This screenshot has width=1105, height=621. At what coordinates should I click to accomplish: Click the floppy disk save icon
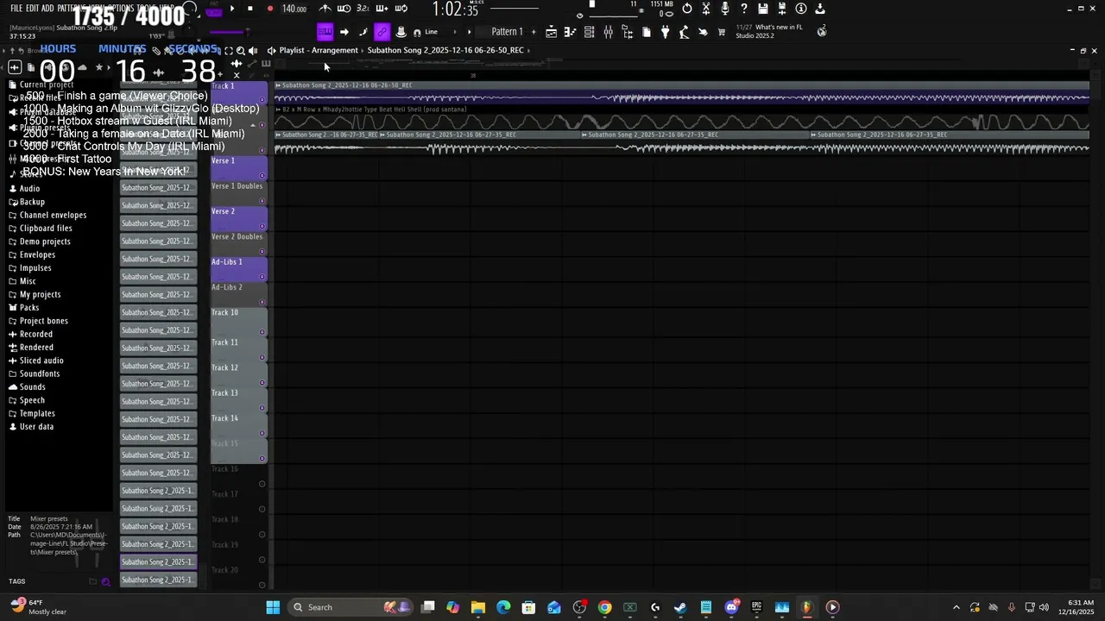point(763,9)
